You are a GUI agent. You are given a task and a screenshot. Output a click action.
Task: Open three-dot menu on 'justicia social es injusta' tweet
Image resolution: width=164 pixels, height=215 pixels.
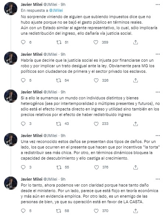pyautogui.click(x=158, y=54)
